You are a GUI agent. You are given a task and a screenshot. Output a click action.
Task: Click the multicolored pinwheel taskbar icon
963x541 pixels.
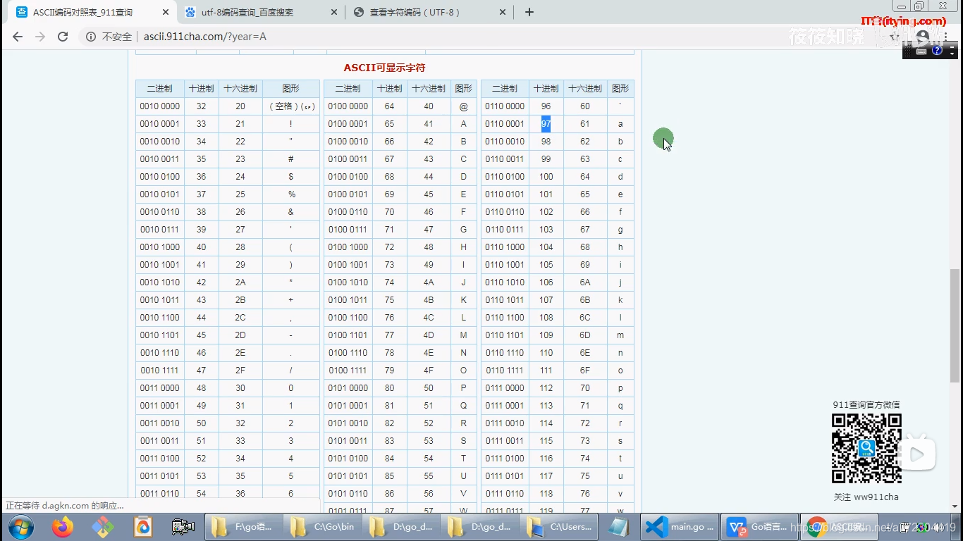click(x=103, y=527)
